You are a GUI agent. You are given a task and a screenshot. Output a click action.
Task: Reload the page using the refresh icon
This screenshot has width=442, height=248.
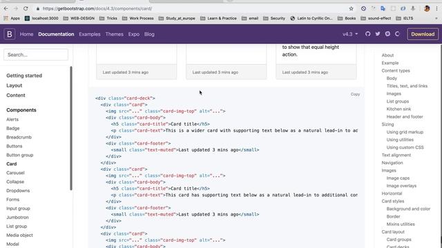(x=26, y=9)
